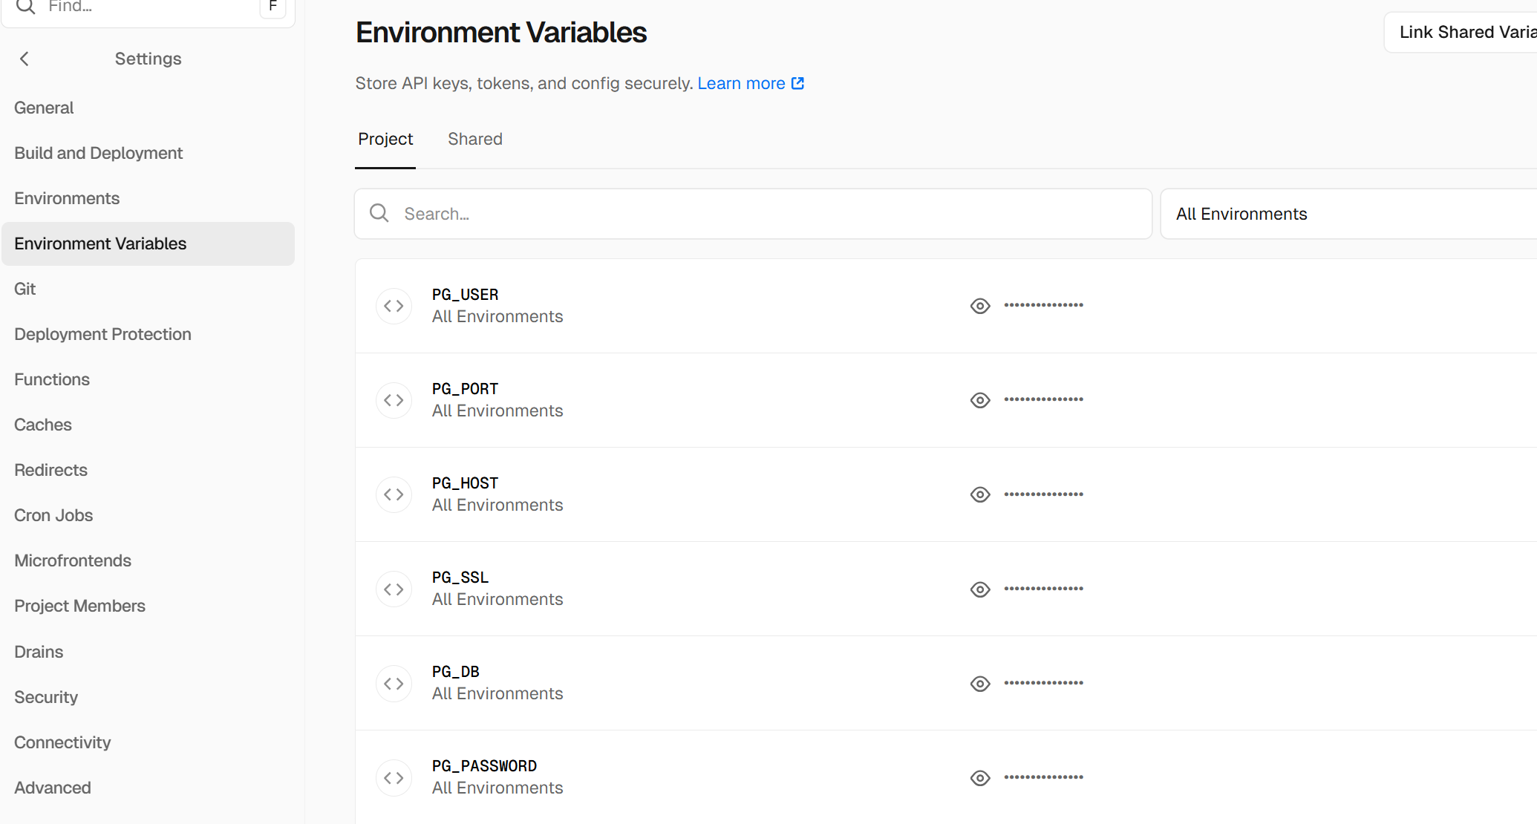
Task: Click the code icon for PG_DB
Action: click(x=394, y=683)
